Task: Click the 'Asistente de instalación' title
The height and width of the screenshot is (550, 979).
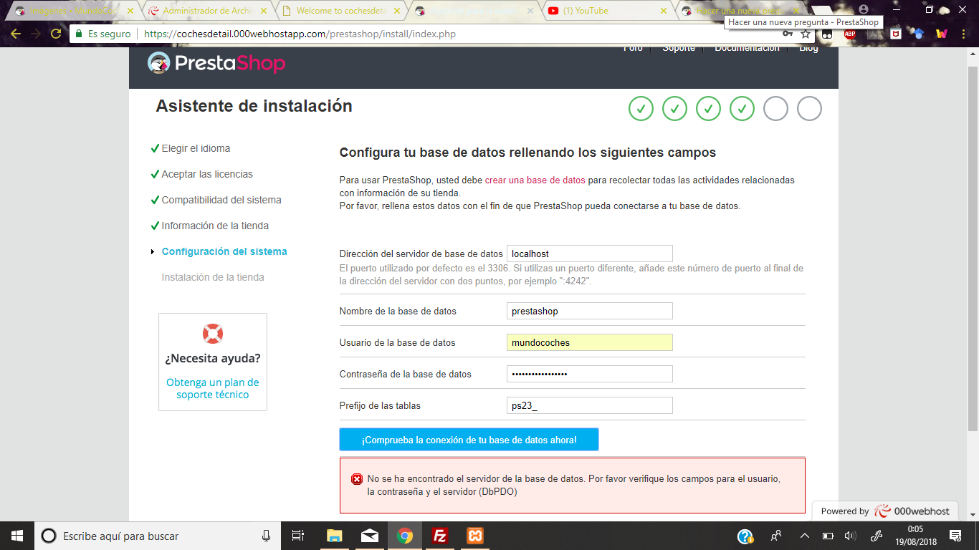Action: point(254,106)
